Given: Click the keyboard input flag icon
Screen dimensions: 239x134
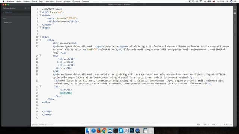Looking at the screenshot, I should coord(214,1).
